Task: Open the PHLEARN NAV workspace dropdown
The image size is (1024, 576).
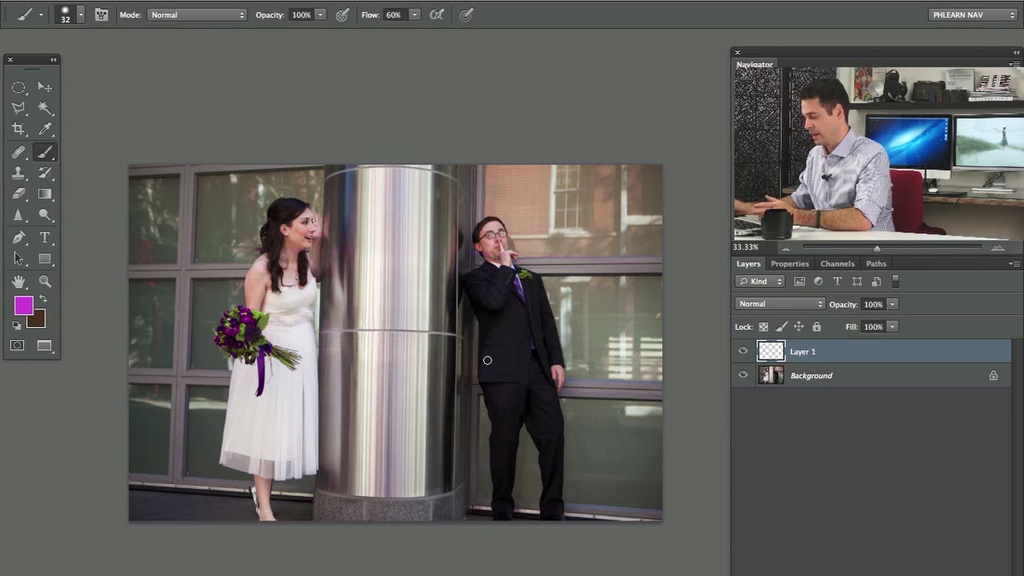Action: [x=973, y=14]
